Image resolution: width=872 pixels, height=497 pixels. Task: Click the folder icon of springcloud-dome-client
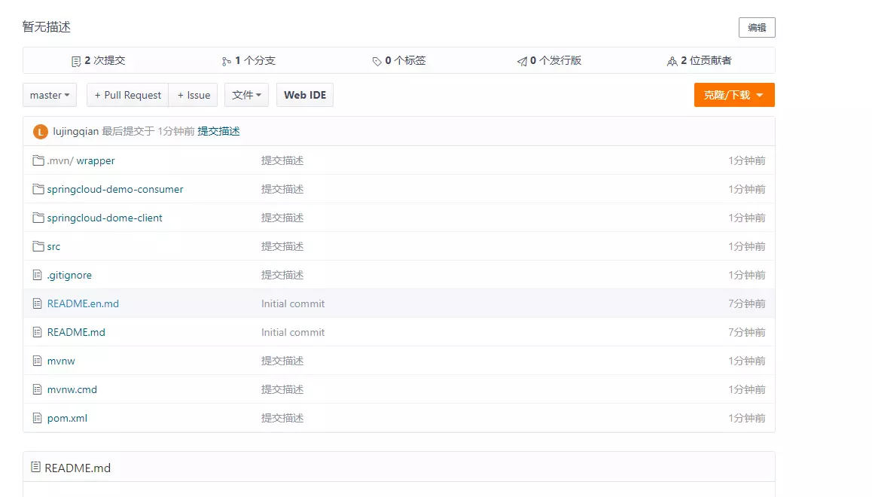coord(38,218)
